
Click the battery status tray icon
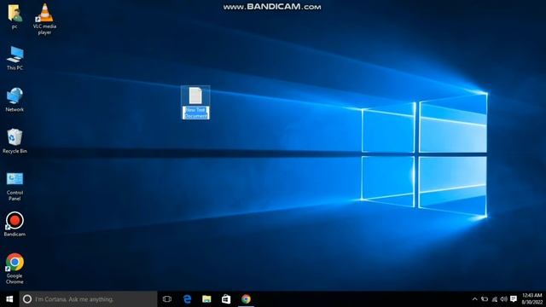click(485, 299)
